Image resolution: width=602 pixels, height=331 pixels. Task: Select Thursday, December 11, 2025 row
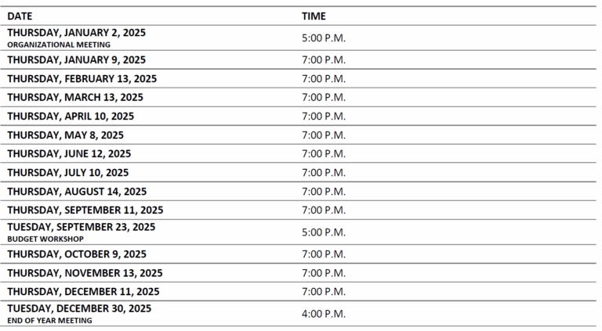pyautogui.click(x=299, y=292)
